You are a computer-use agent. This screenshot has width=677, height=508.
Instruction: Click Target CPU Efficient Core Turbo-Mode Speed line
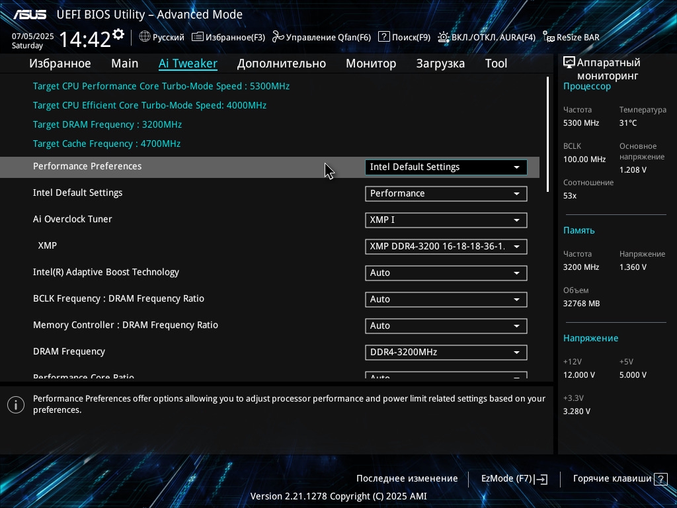pyautogui.click(x=149, y=105)
